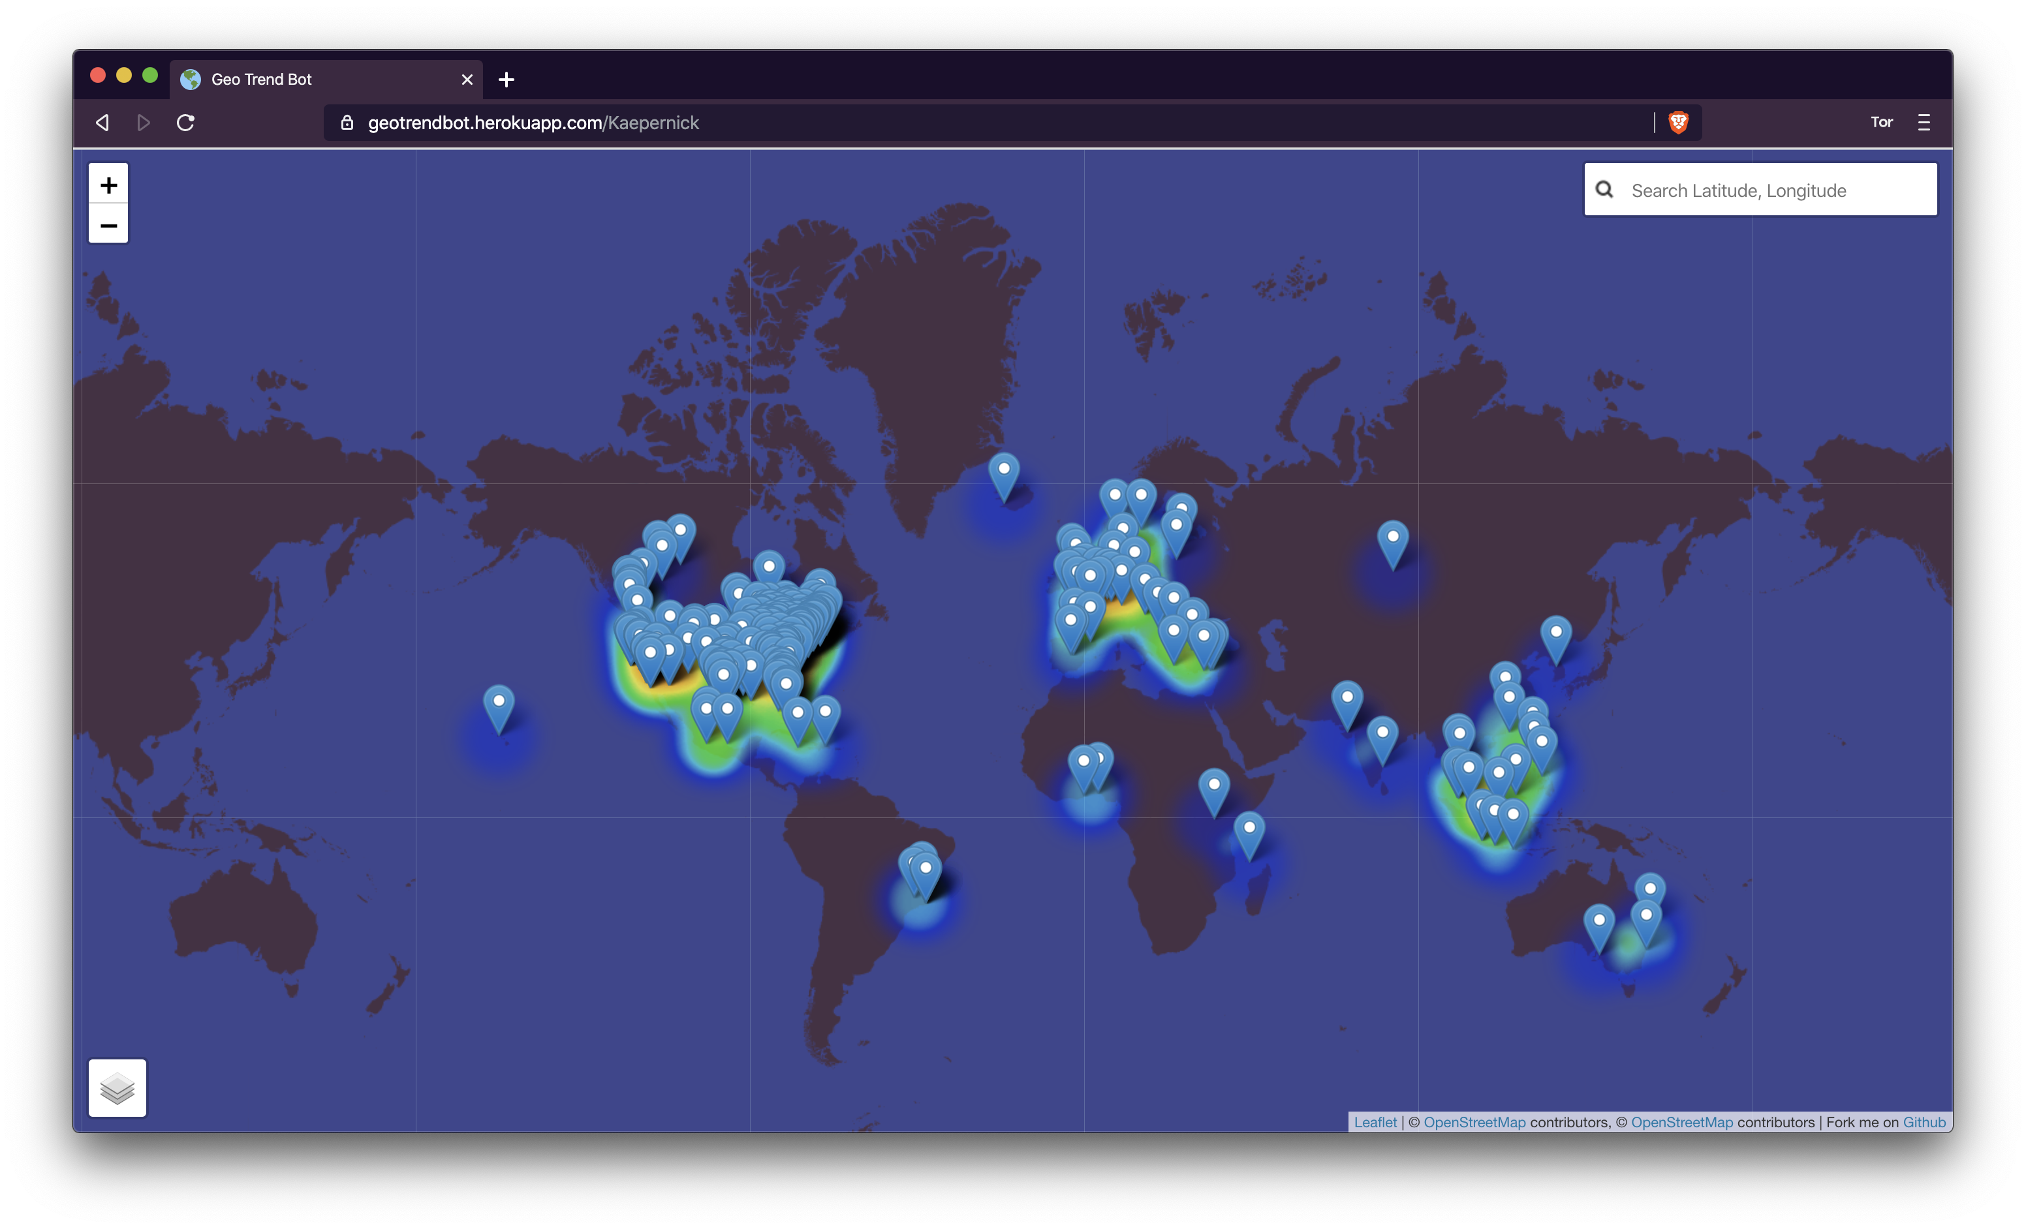Open the map layers control

(117, 1087)
